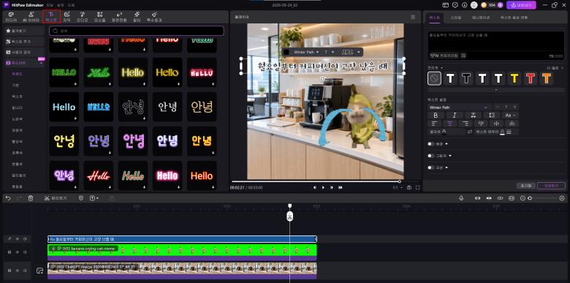Click the undo arrow in timeline toolbar

[8, 198]
